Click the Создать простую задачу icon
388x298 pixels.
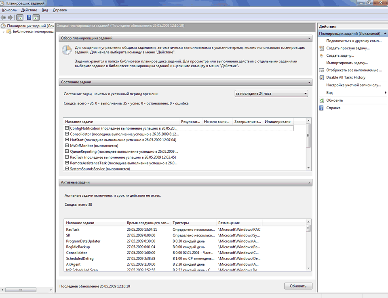(322, 48)
